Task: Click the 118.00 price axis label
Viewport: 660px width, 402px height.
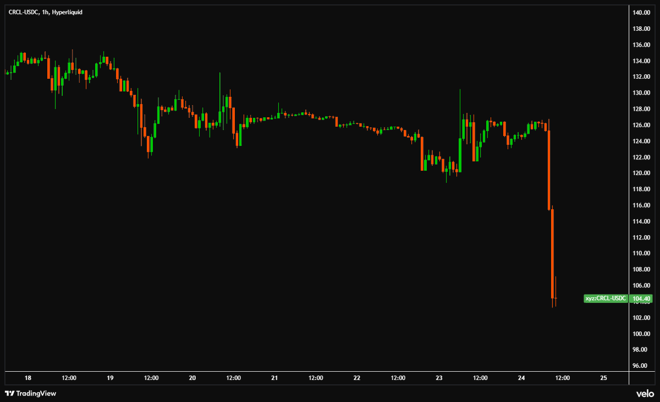Action: [x=642, y=189]
